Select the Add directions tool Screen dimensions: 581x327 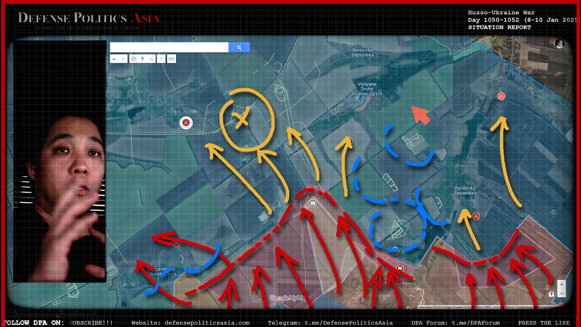coord(161,59)
